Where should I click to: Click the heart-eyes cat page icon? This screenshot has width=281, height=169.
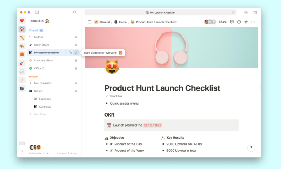[x=112, y=67]
